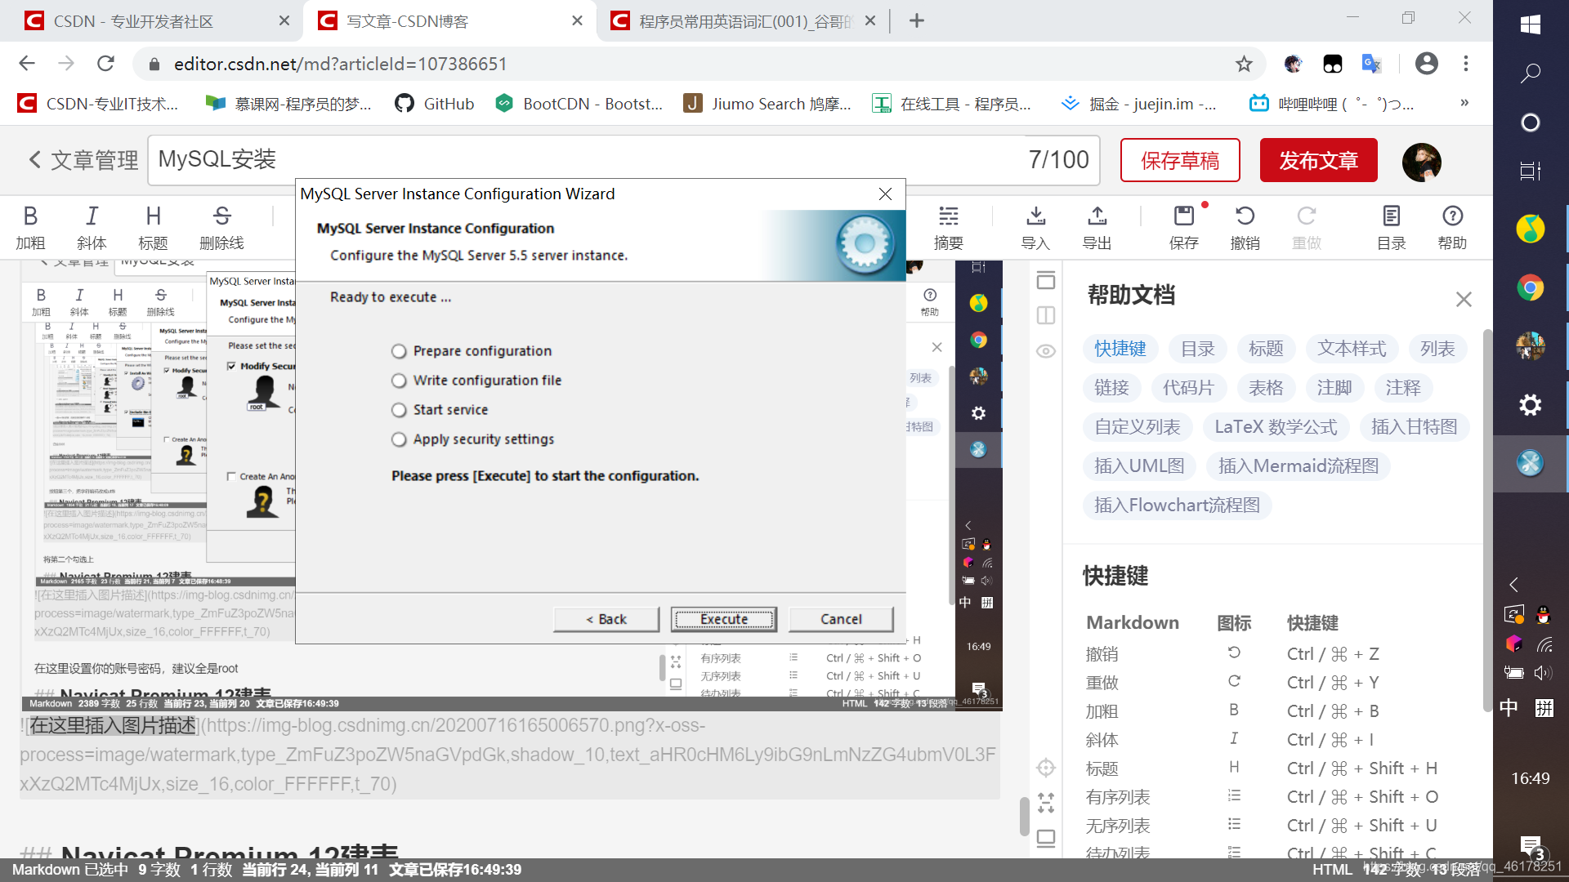The height and width of the screenshot is (882, 1569).
Task: Select Write configuration file radio button
Action: click(399, 381)
